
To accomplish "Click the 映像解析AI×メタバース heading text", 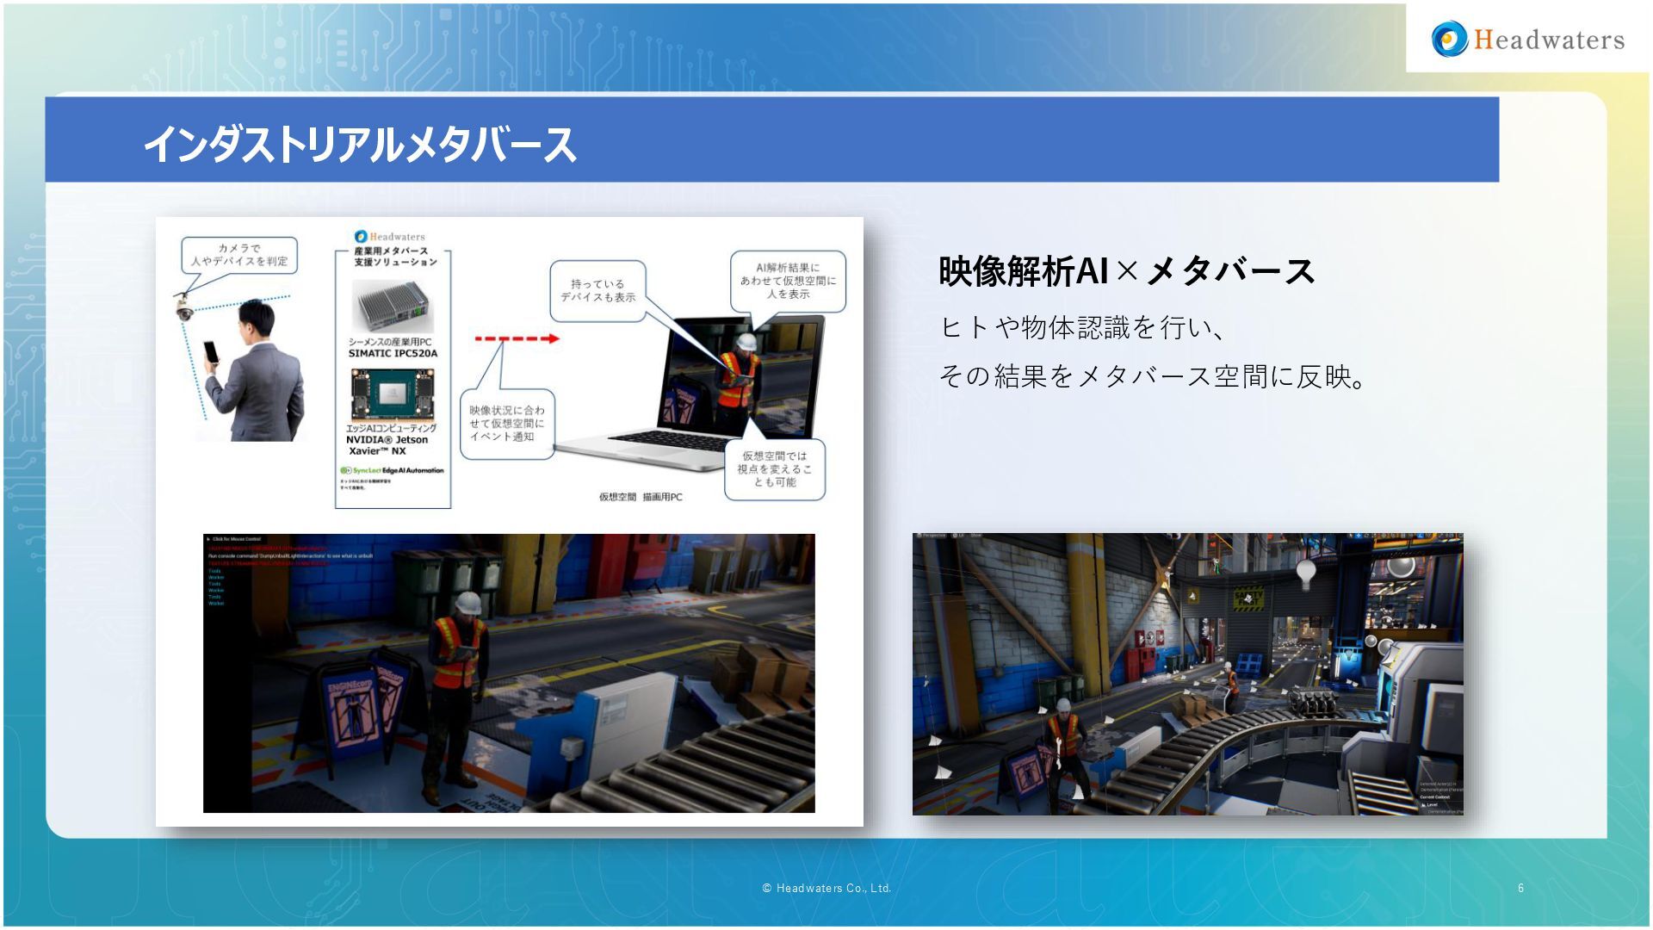I will 1126,271.
